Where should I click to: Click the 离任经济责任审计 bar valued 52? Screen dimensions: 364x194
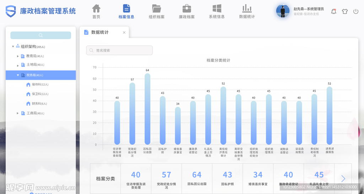pyautogui.click(x=223, y=116)
